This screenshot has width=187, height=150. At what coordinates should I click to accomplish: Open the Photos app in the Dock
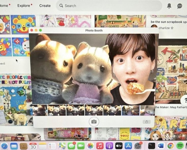coord(90,146)
